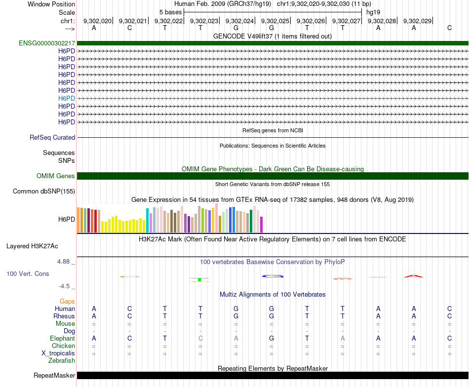The image size is (469, 387).
Task: Click the X_tropicalis species label
Action: click(58, 353)
